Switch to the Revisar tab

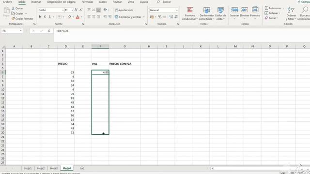tap(117, 2)
